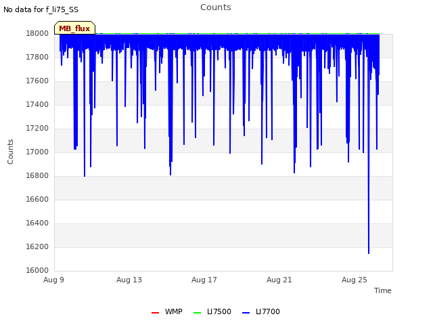Screen dimensions: 433x325
Task: Click the 17000 y-axis tick label
Action: coord(37,152)
